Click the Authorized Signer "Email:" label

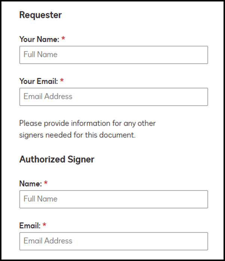click(30, 226)
